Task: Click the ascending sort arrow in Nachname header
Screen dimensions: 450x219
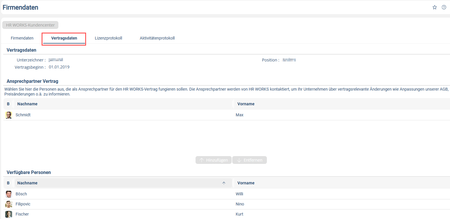Action: coord(224,183)
